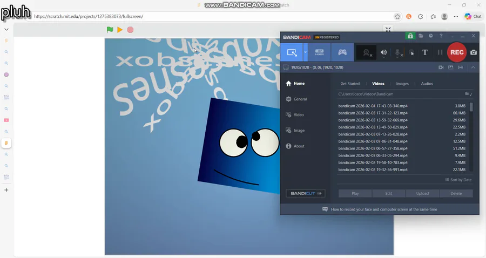Select Bandicam screen recording mode
486x258 pixels.
pos(292,52)
